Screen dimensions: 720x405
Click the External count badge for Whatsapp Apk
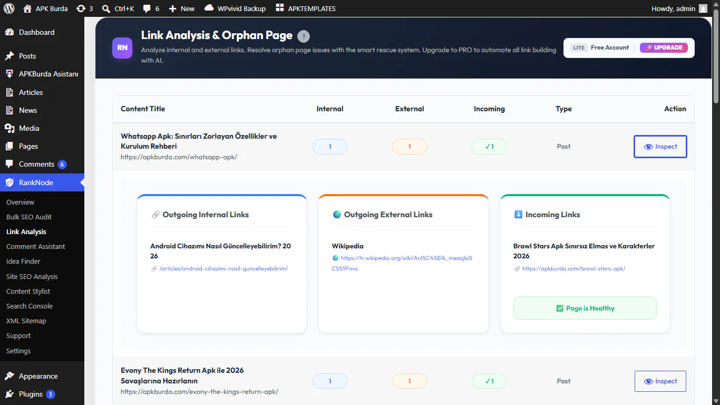pos(410,147)
